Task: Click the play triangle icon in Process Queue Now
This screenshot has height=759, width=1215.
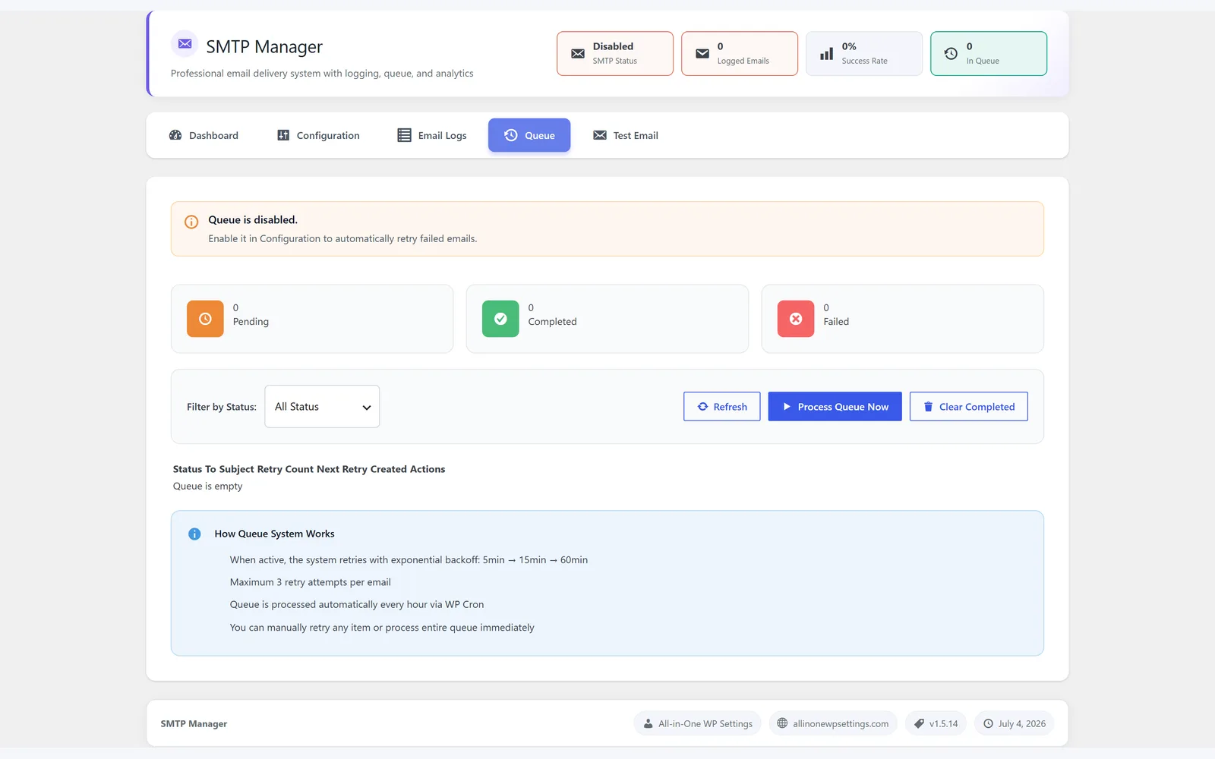Action: point(787,407)
